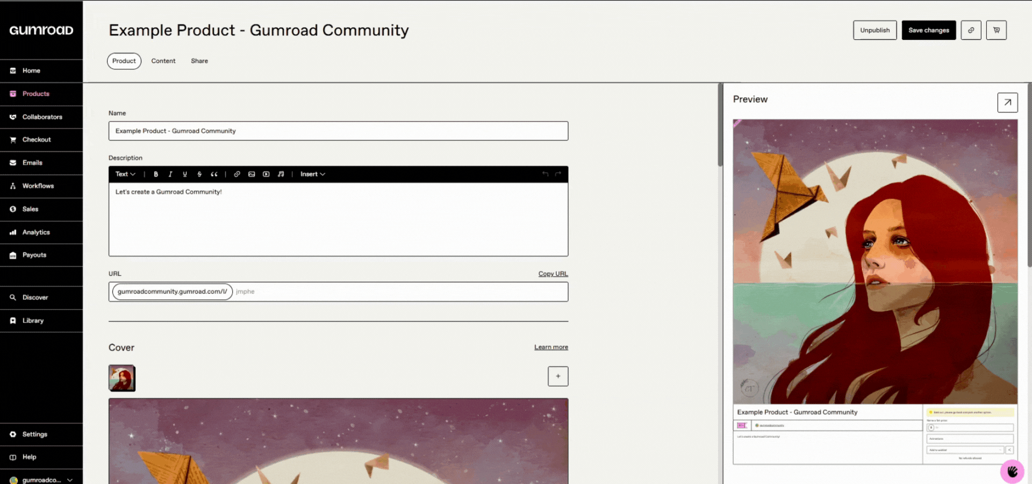Select the cover image thumbnail
The width and height of the screenshot is (1032, 484).
click(122, 378)
